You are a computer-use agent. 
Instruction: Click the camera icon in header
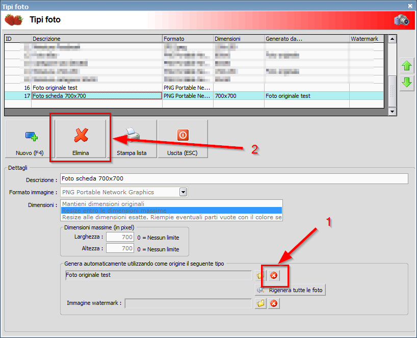pyautogui.click(x=402, y=20)
